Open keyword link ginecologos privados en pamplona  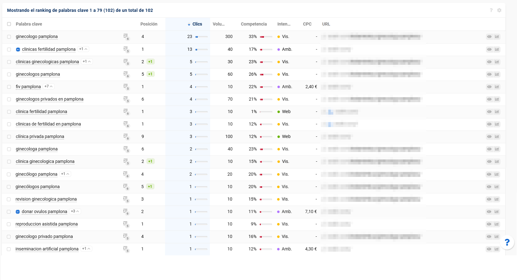click(49, 99)
